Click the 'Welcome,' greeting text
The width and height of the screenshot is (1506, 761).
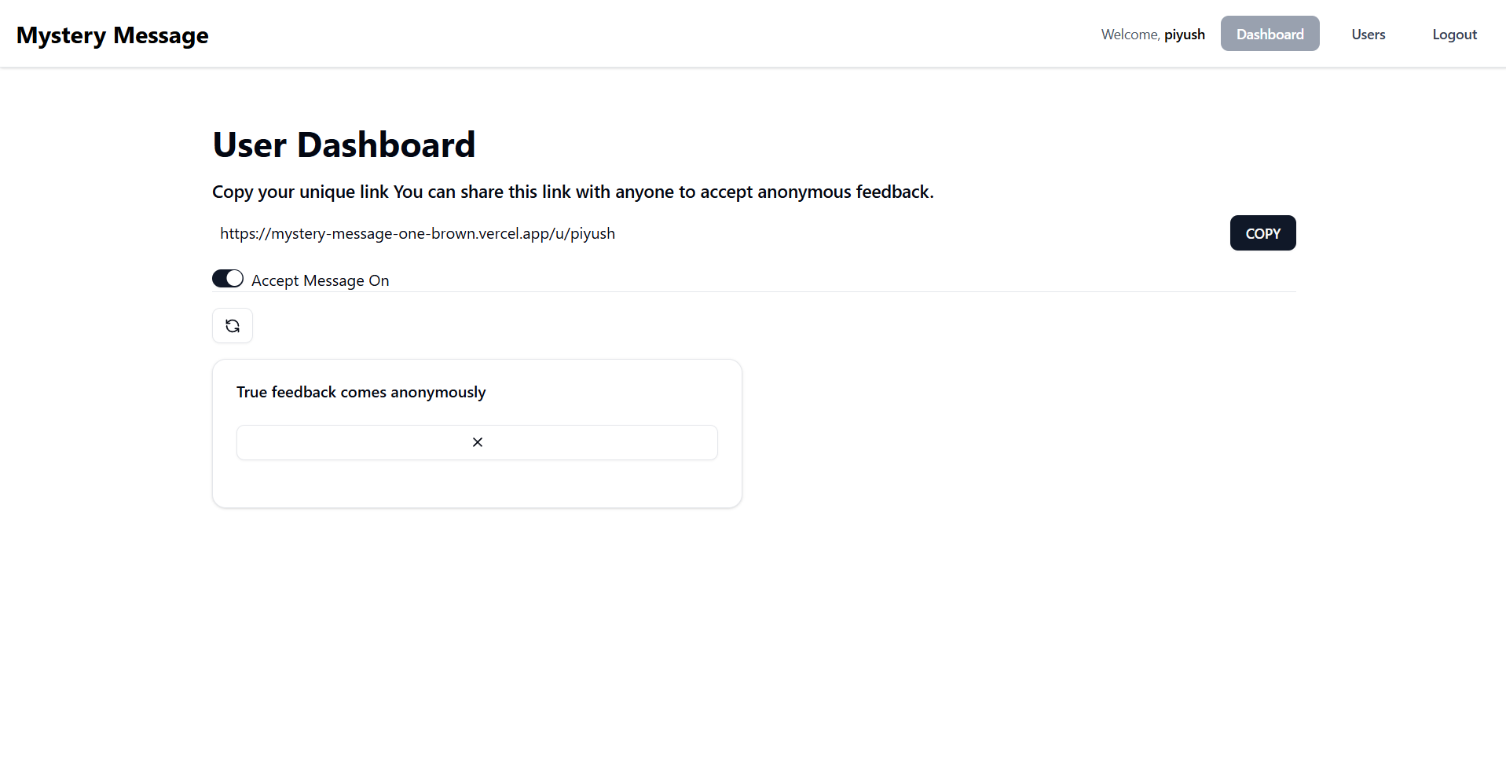pos(1130,35)
